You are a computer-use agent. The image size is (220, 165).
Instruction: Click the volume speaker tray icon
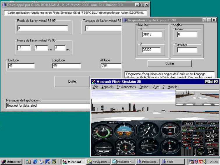tap(205, 162)
